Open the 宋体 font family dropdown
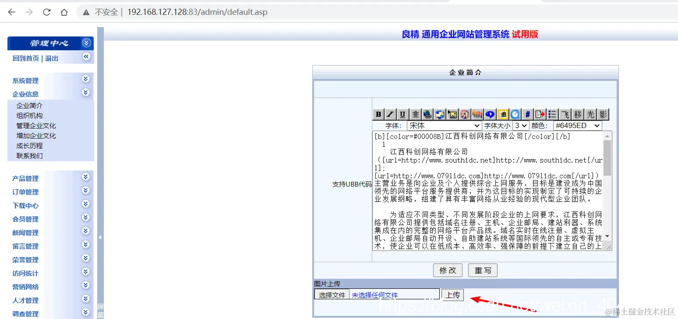The image size is (678, 319). pyautogui.click(x=444, y=125)
